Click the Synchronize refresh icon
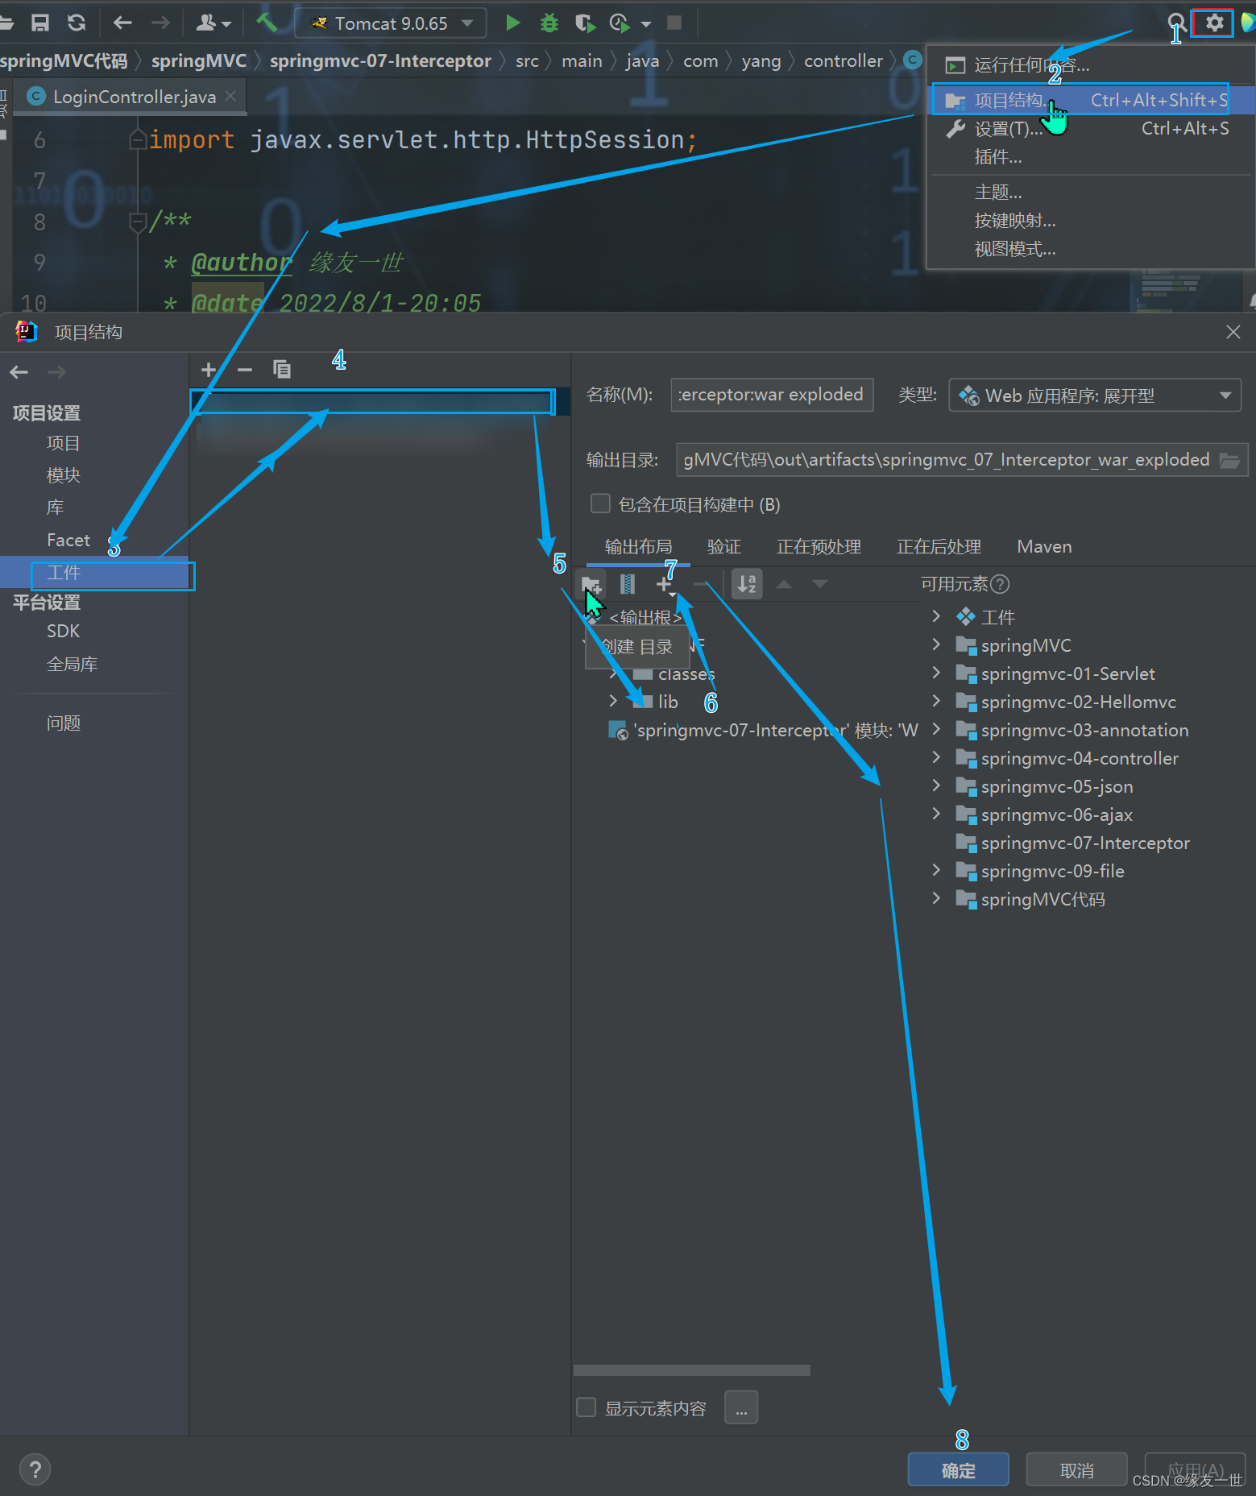The height and width of the screenshot is (1496, 1256). click(77, 23)
